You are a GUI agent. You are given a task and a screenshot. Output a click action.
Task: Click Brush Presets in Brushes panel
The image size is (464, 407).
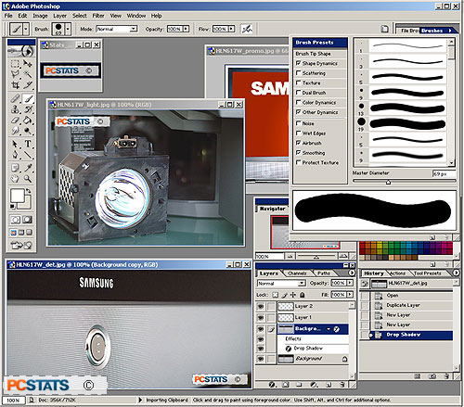[x=320, y=43]
